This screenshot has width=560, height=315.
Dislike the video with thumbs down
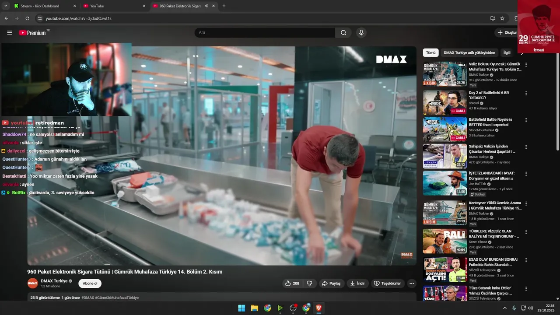coord(310,283)
